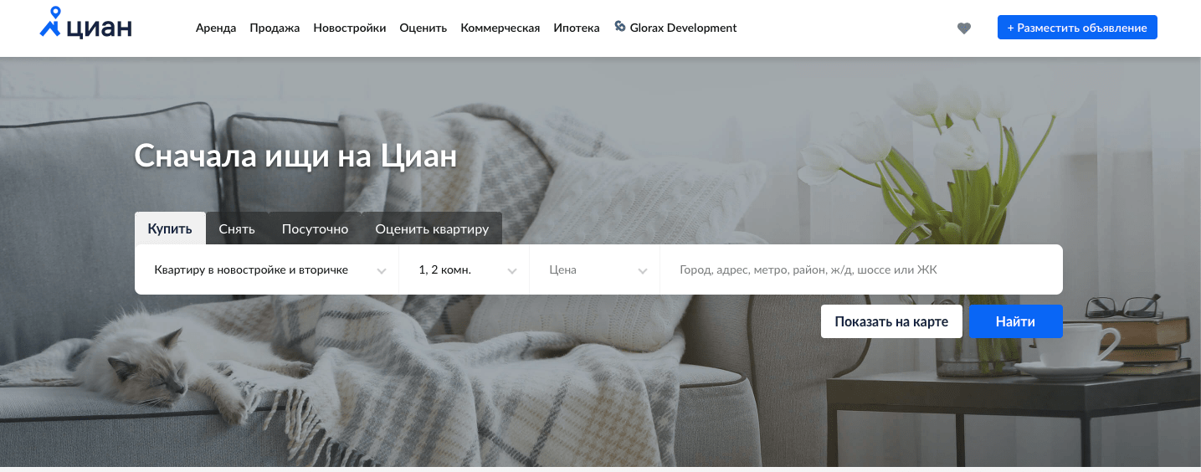Open the Ипотека link

(577, 28)
